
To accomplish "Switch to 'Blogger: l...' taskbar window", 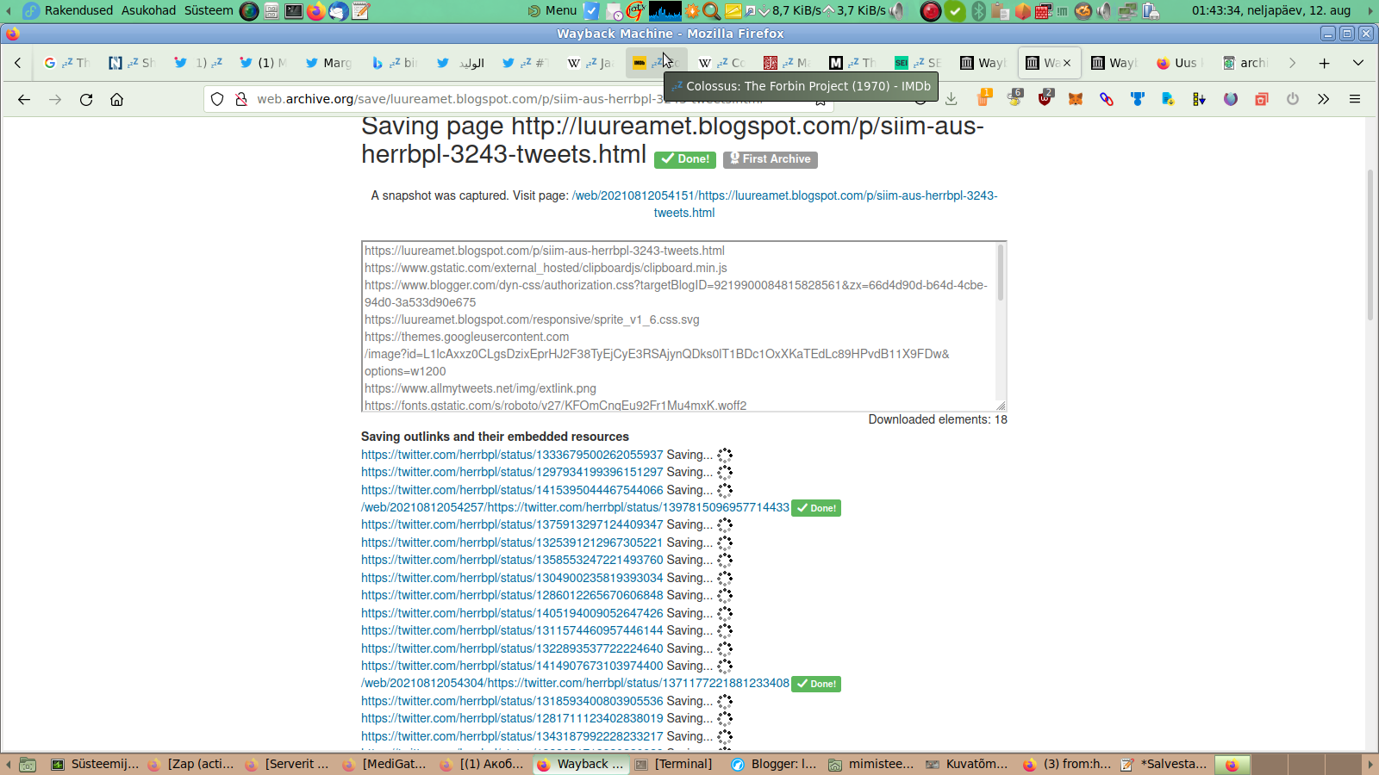I will pyautogui.click(x=774, y=764).
